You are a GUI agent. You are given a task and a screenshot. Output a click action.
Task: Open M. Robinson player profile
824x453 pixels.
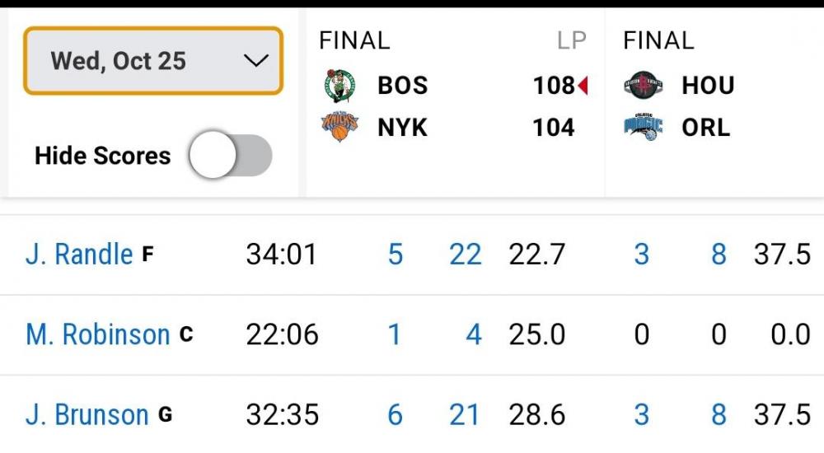click(x=98, y=334)
